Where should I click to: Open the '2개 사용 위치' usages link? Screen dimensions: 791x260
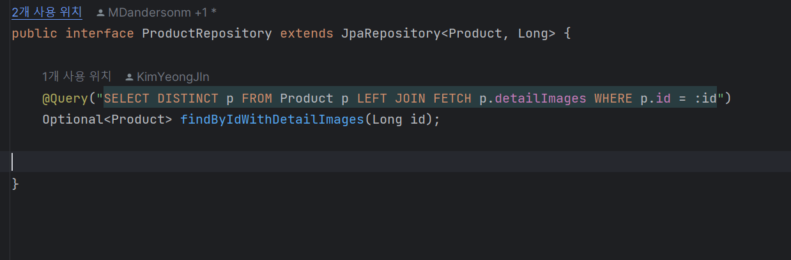47,12
